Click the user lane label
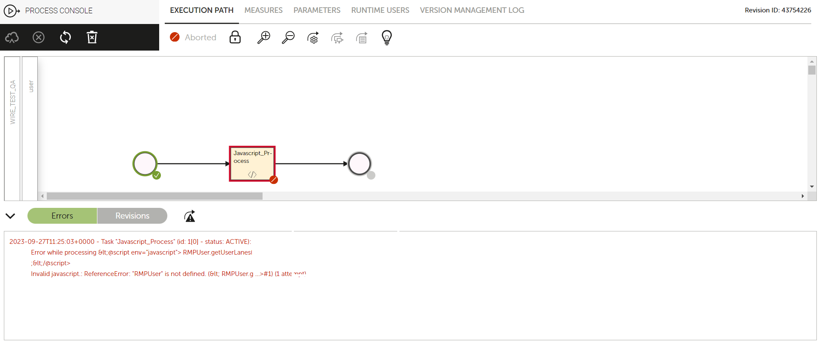This screenshot has width=822, height=345. [x=30, y=86]
